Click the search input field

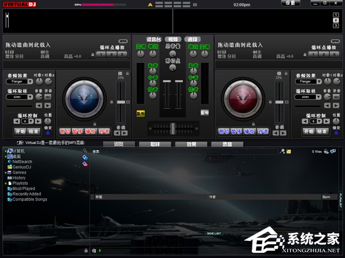(192, 151)
